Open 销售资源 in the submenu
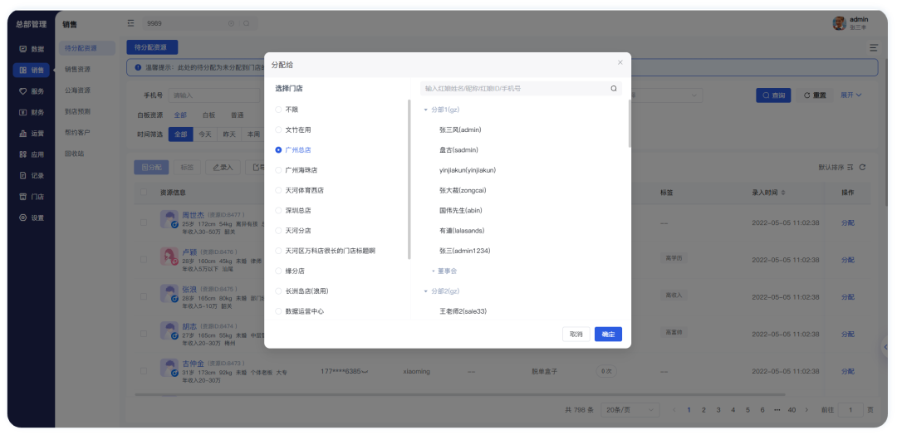The image size is (897, 435). point(77,69)
